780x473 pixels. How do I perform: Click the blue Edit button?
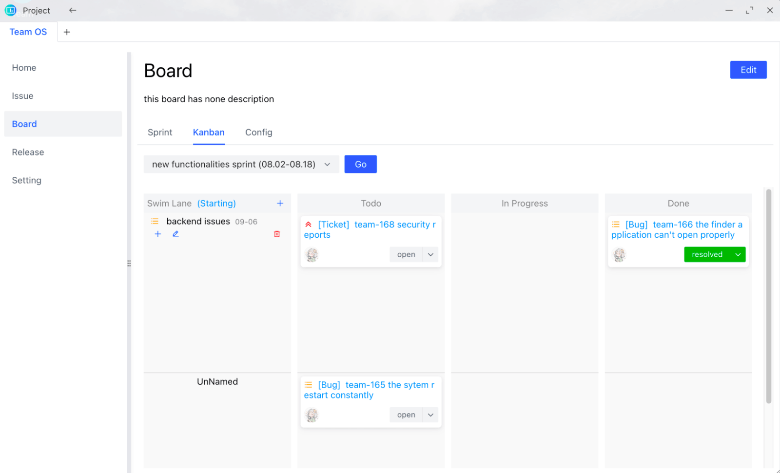pos(748,70)
